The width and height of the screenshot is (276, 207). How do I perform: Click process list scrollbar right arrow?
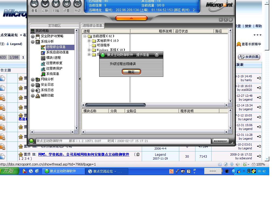coord(226,105)
